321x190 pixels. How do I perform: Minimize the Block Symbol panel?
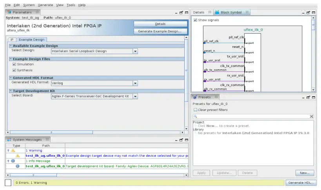click(303, 13)
